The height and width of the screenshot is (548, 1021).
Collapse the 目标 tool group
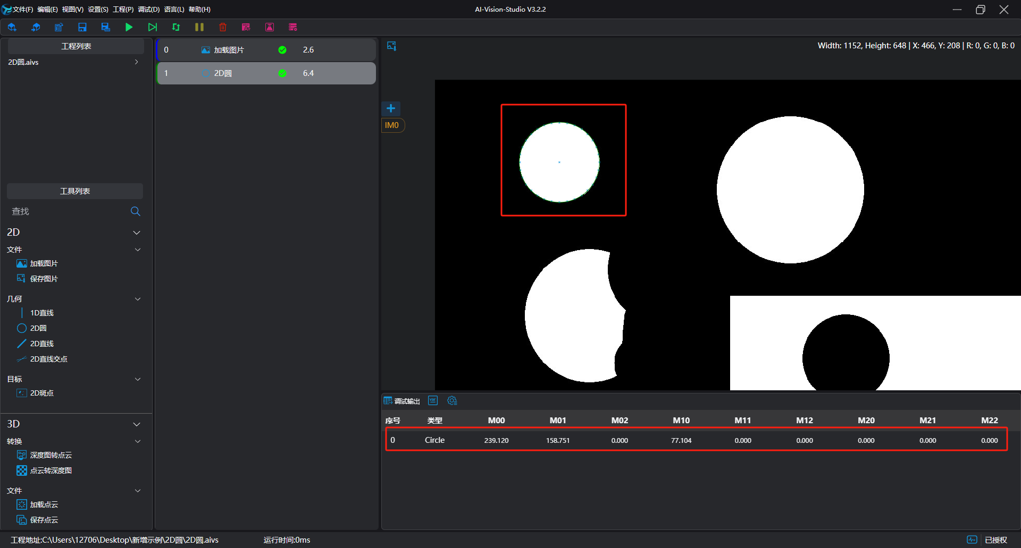138,379
